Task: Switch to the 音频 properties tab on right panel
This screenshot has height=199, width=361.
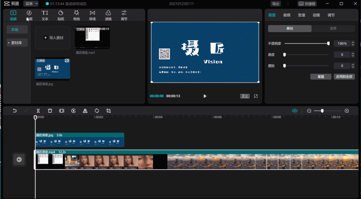Action: [287, 15]
